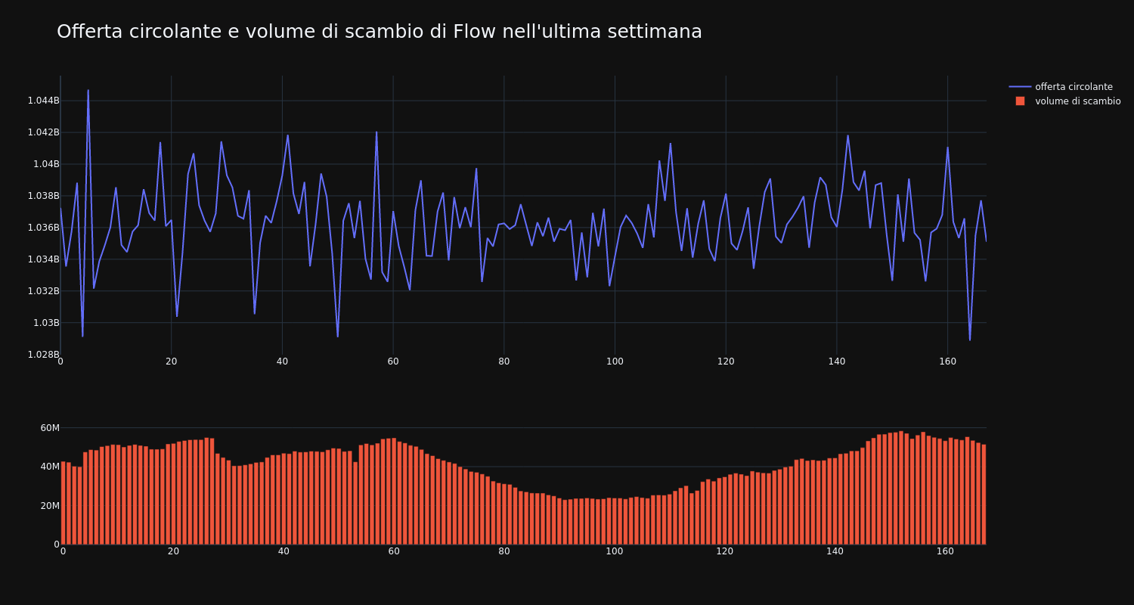
Task: Click x-axis tick 40 of the line chart
Action: click(x=282, y=362)
